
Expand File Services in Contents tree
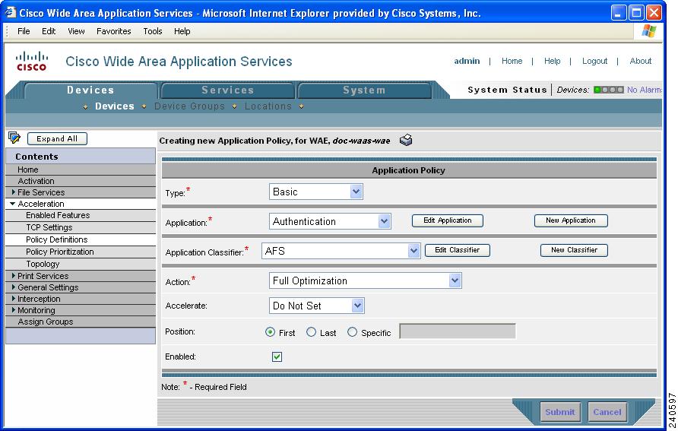pyautogui.click(x=14, y=192)
